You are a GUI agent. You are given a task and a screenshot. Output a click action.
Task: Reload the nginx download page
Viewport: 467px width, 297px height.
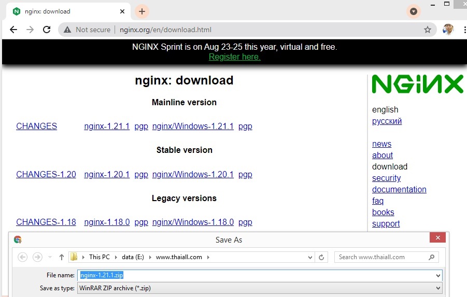pyautogui.click(x=47, y=30)
